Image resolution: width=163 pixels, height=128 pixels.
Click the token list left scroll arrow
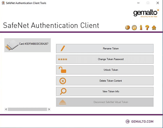click(6, 109)
